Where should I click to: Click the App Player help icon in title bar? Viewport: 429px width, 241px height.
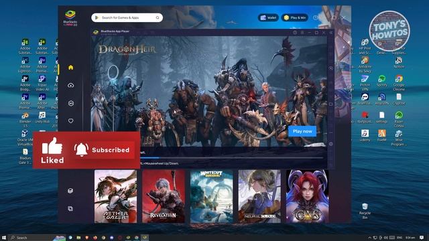click(295, 33)
